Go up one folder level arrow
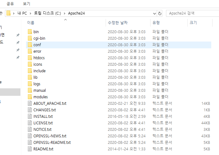The width and height of the screenshot is (219, 155). click(2, 13)
